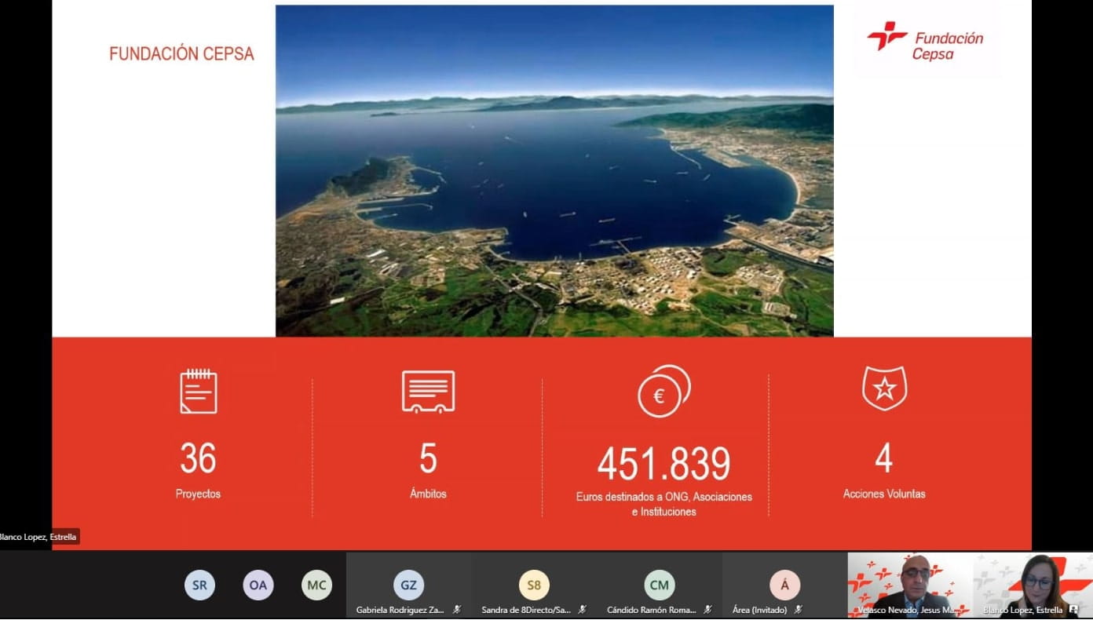Click muted microphone icon next to Cándido Ramón
This screenshot has height=620, width=1093.
click(x=707, y=610)
